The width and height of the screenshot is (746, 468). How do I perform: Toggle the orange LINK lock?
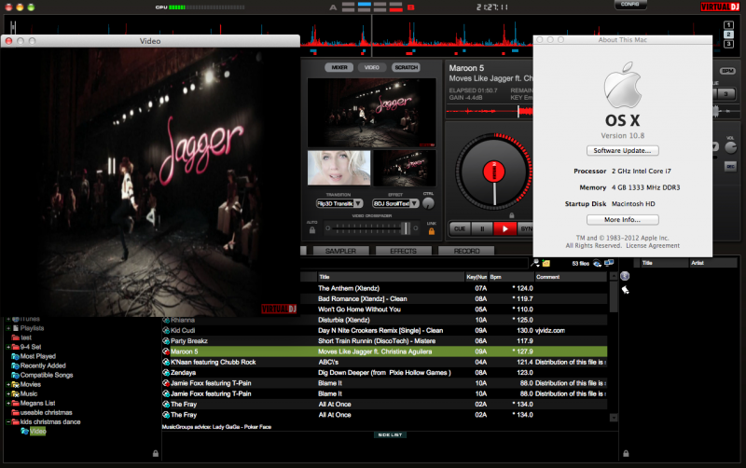click(432, 231)
